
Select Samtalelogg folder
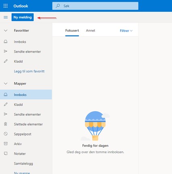23,163
